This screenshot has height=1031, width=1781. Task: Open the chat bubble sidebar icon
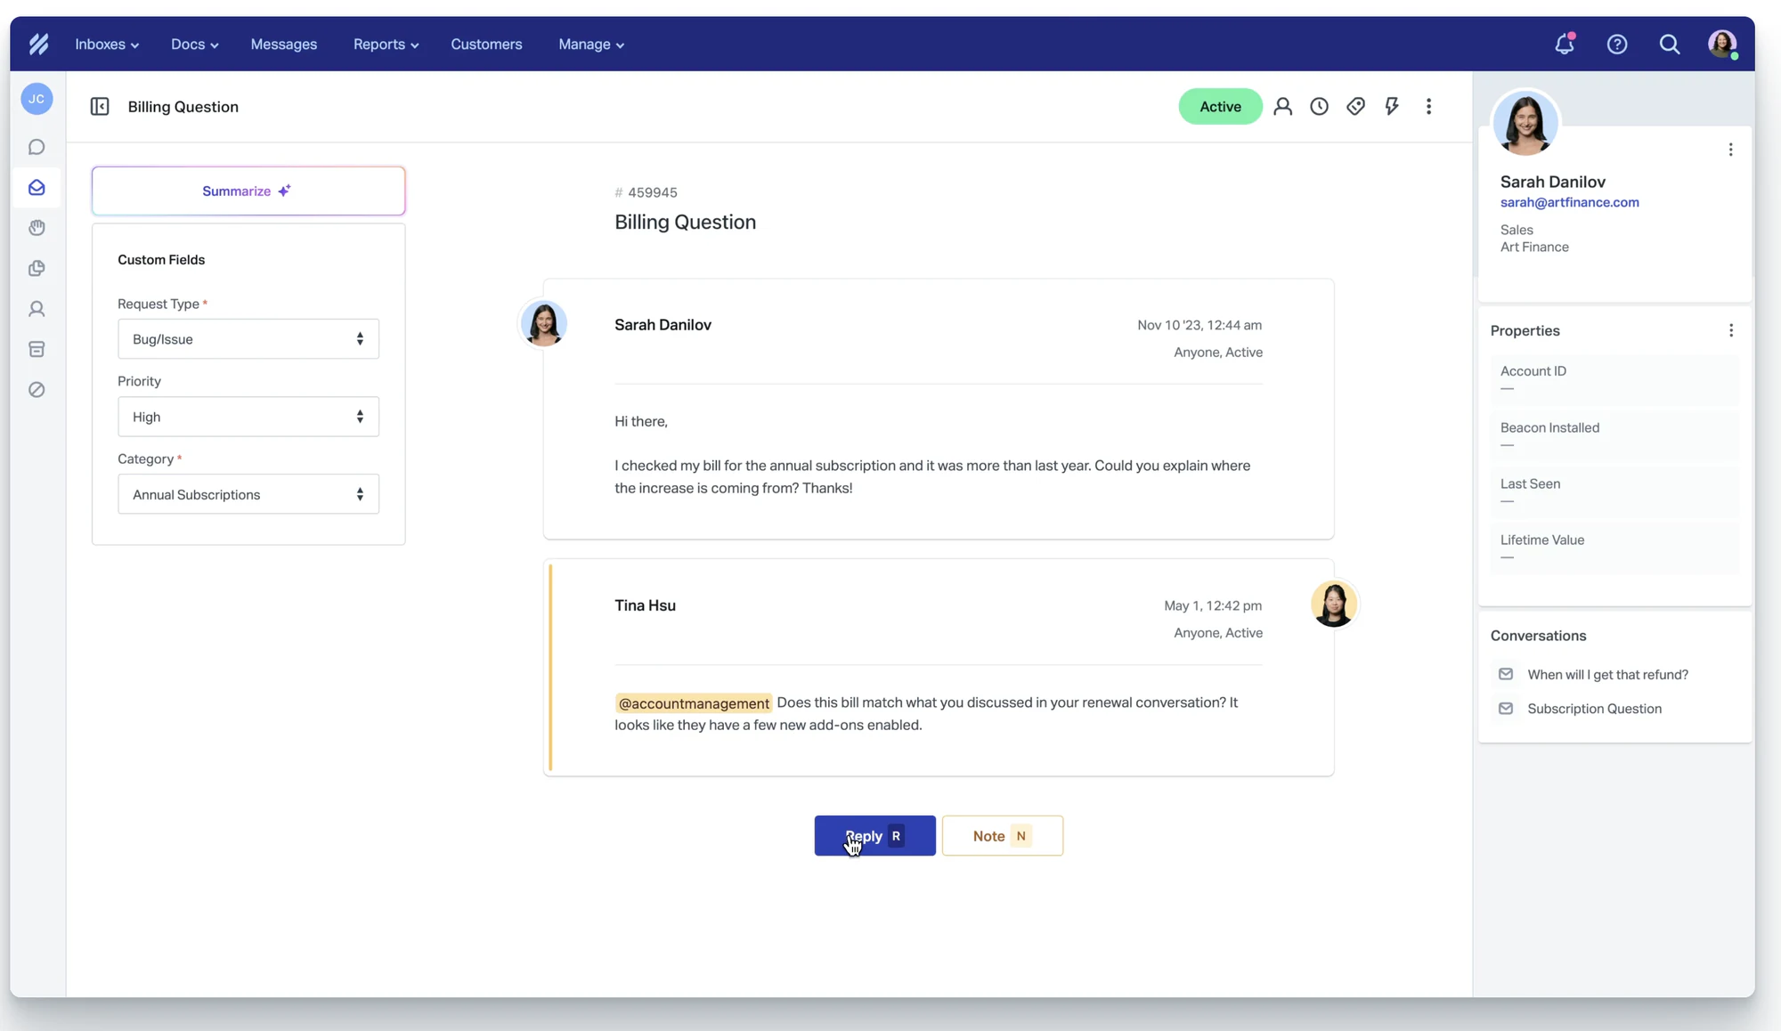(x=37, y=147)
